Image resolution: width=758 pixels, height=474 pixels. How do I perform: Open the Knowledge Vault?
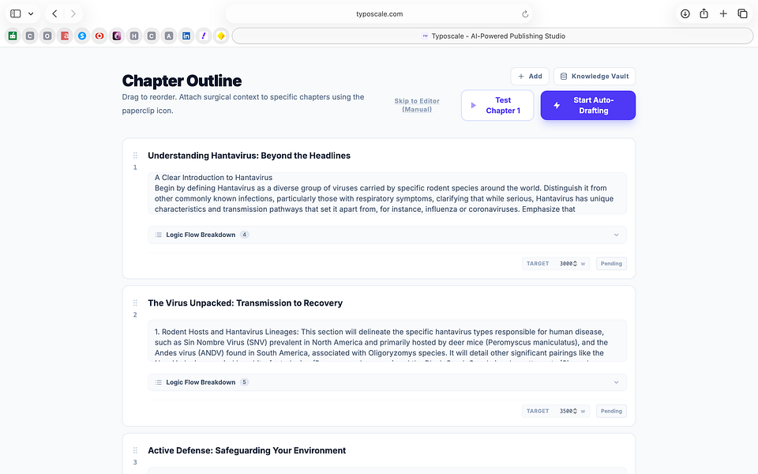(x=594, y=76)
